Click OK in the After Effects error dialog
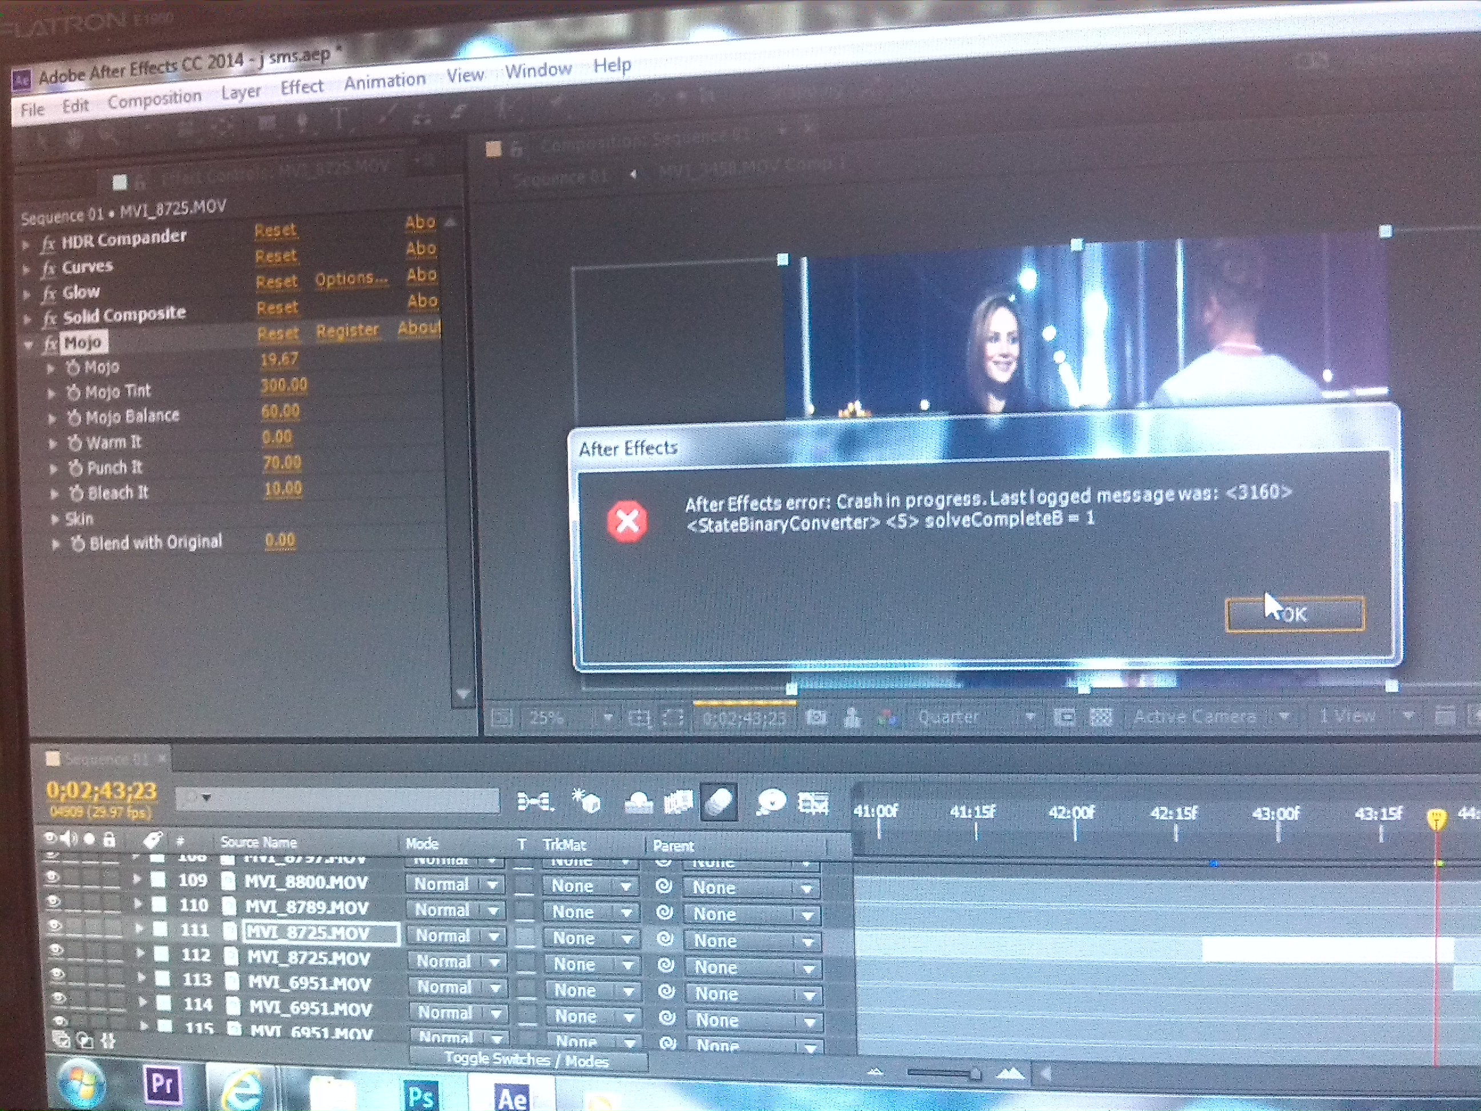The width and height of the screenshot is (1481, 1111). (1294, 613)
